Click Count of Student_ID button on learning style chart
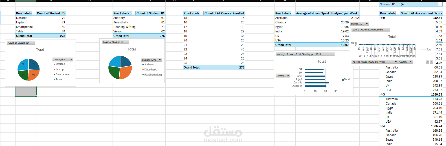The width and height of the screenshot is (446, 146). [x=115, y=42]
